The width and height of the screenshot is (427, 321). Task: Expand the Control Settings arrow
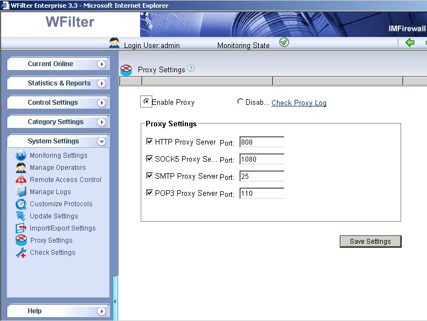(102, 103)
